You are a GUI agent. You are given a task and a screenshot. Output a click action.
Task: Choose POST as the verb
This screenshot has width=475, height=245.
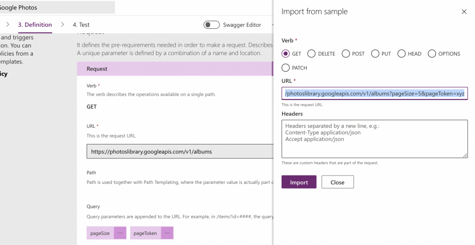[346, 54]
